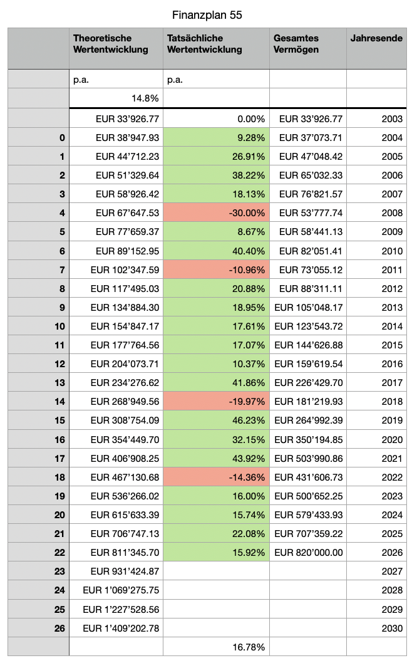Select row header number 22
Image resolution: width=417 pixels, height=668 pixels.
(38, 553)
